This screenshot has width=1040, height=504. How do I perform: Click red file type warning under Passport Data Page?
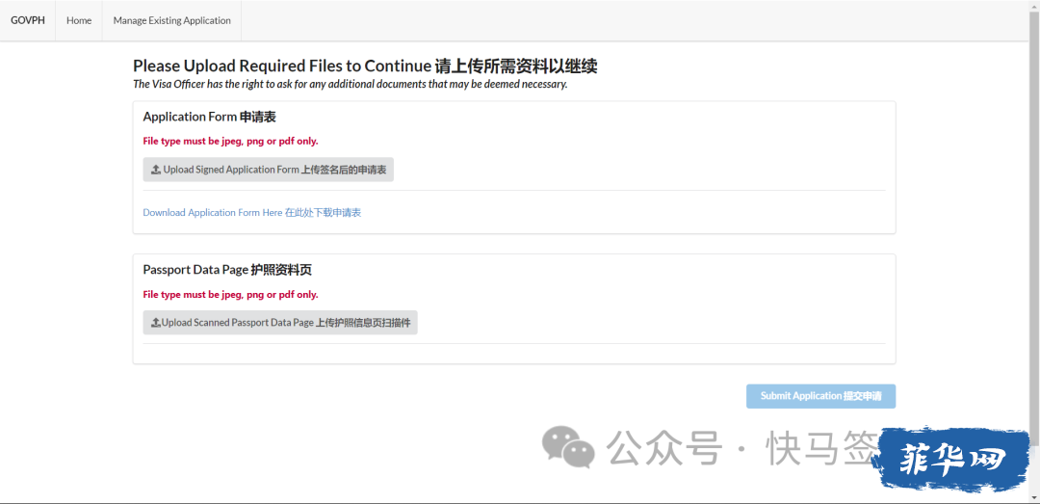point(231,295)
